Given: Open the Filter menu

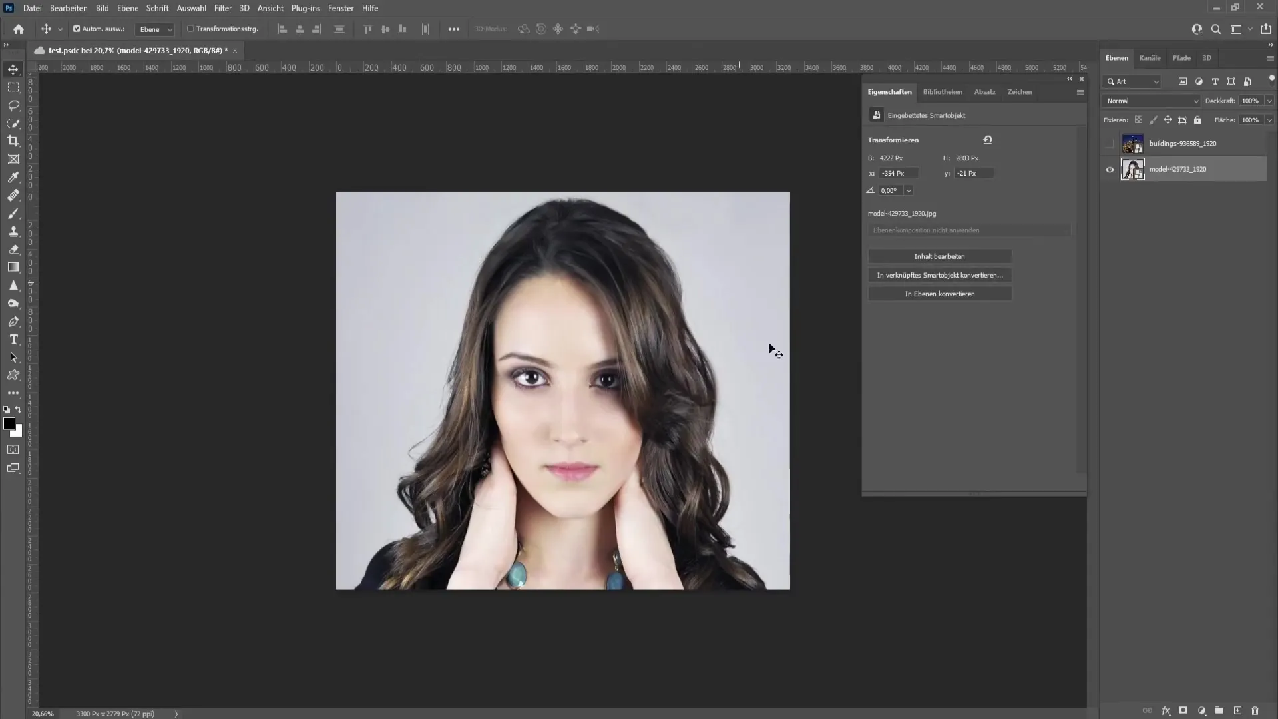Looking at the screenshot, I should click(x=222, y=8).
